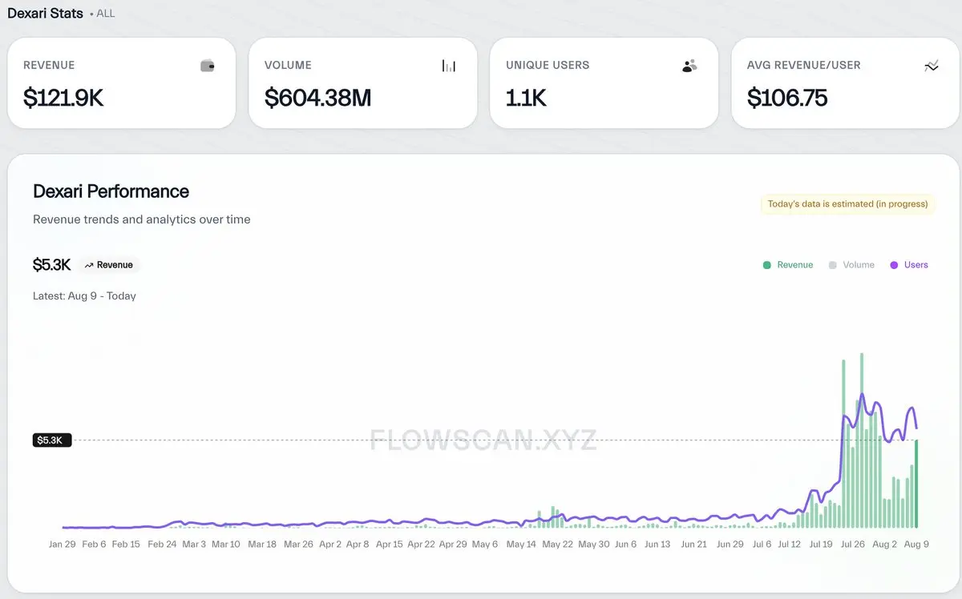Click the Aug 2 x-axis label

coord(884,545)
